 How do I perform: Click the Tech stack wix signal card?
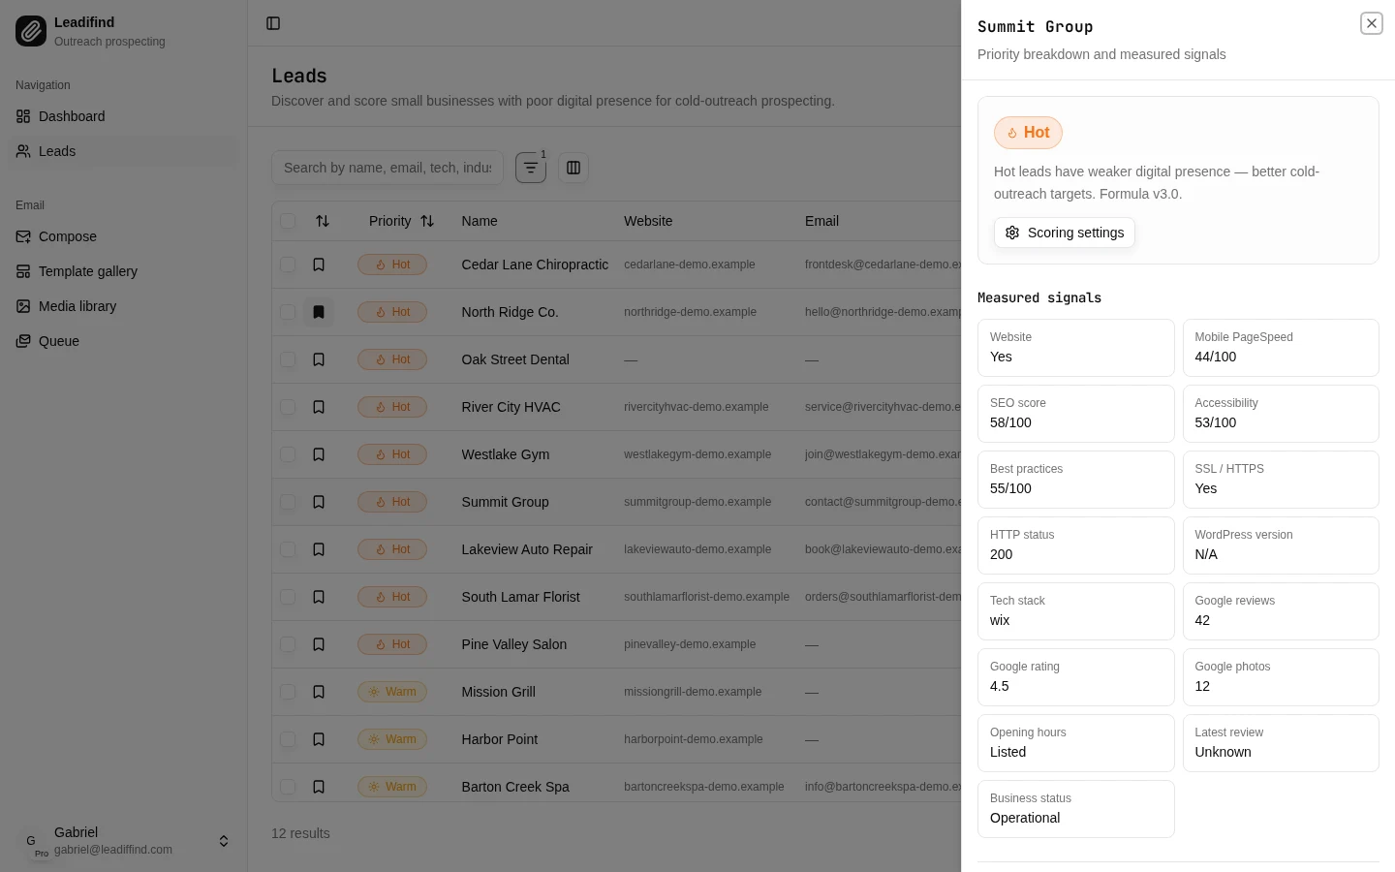pyautogui.click(x=1076, y=611)
